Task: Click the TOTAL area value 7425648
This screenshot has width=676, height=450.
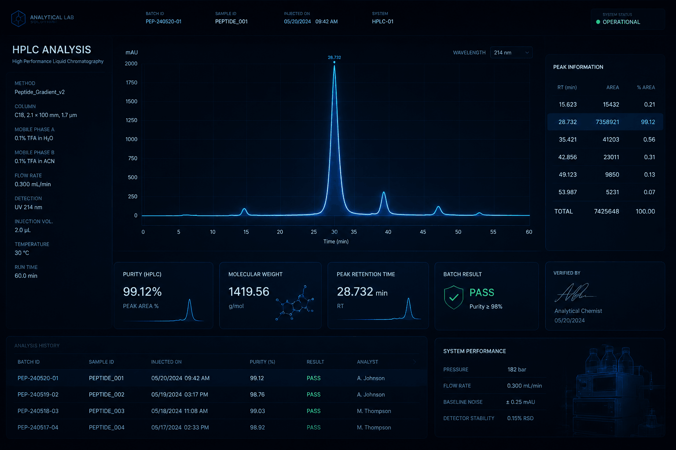Action: (606, 211)
